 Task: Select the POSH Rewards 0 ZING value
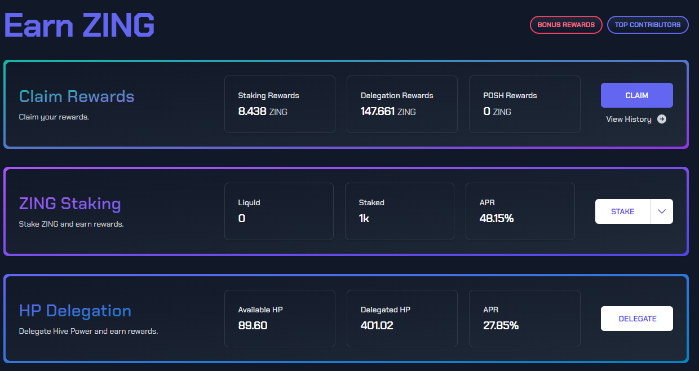pyautogui.click(x=497, y=112)
